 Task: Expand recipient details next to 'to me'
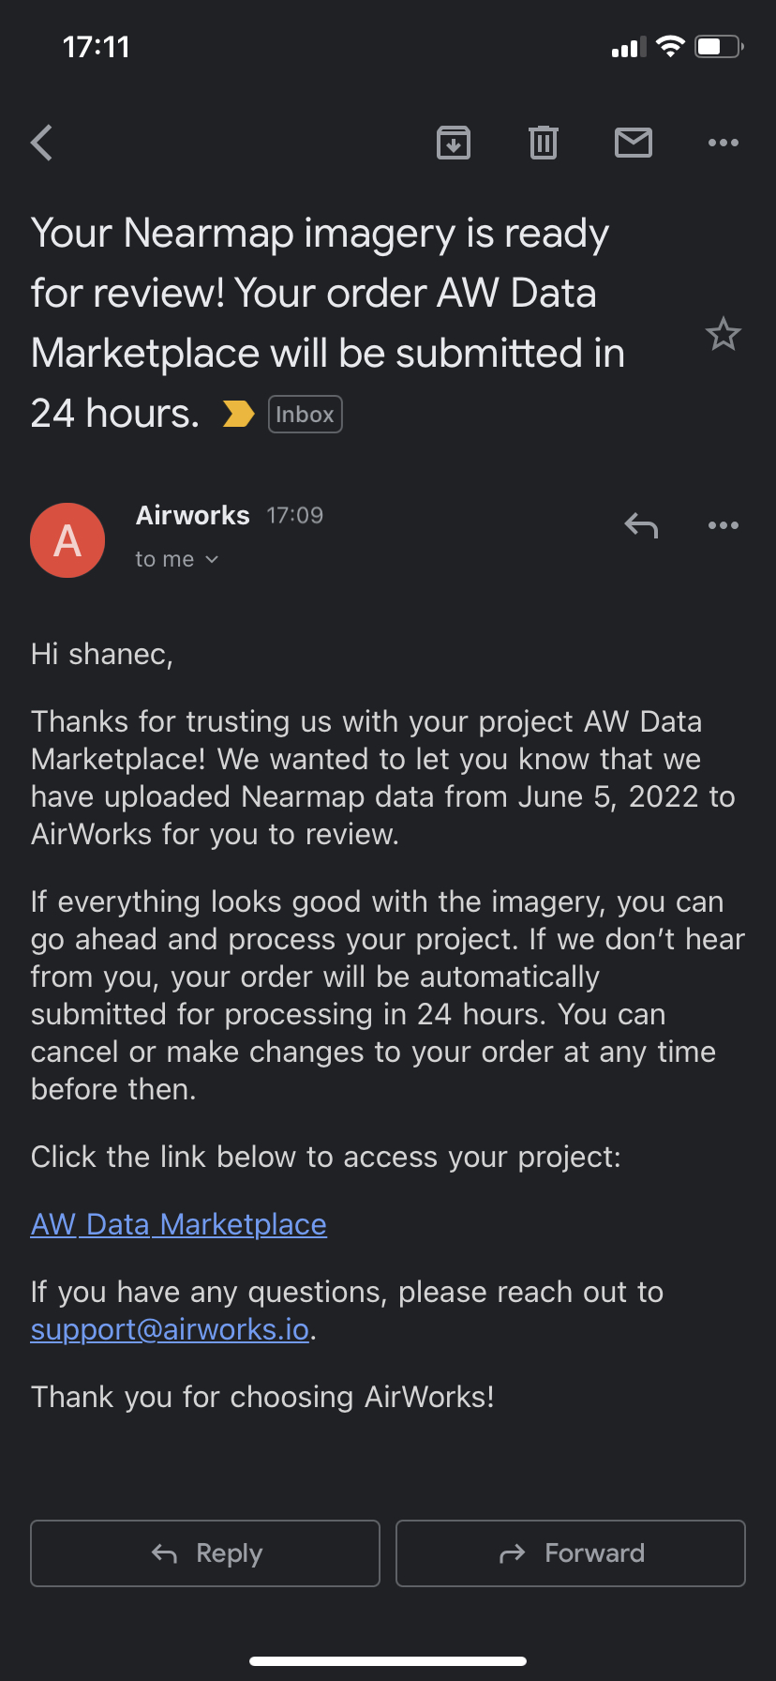(x=212, y=559)
